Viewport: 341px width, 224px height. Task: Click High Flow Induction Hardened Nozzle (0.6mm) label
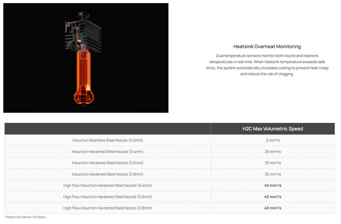[x=107, y=197]
